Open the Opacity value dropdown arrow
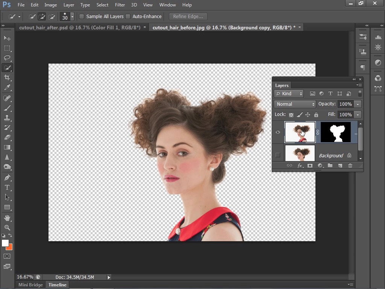This screenshot has width=385, height=289. coord(358,104)
